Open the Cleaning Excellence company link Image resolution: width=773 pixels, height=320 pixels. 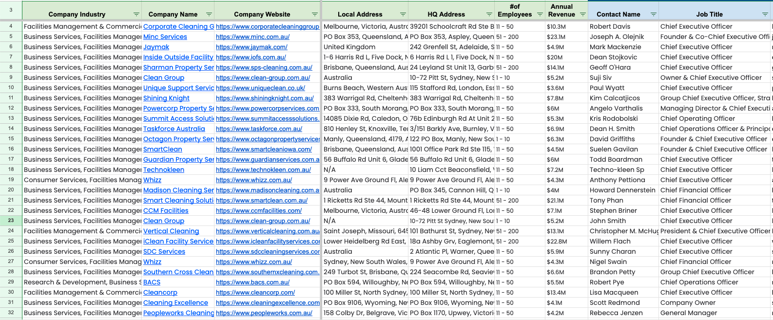175,303
